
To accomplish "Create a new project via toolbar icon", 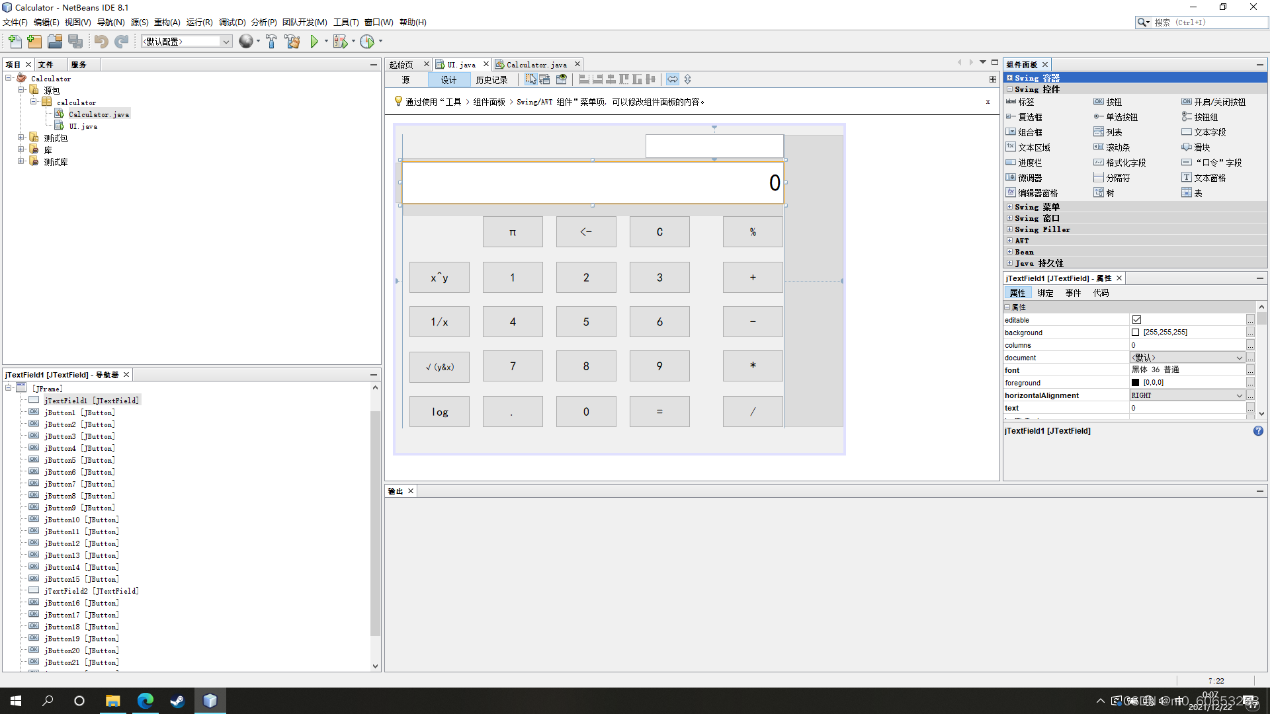I will tap(34, 42).
